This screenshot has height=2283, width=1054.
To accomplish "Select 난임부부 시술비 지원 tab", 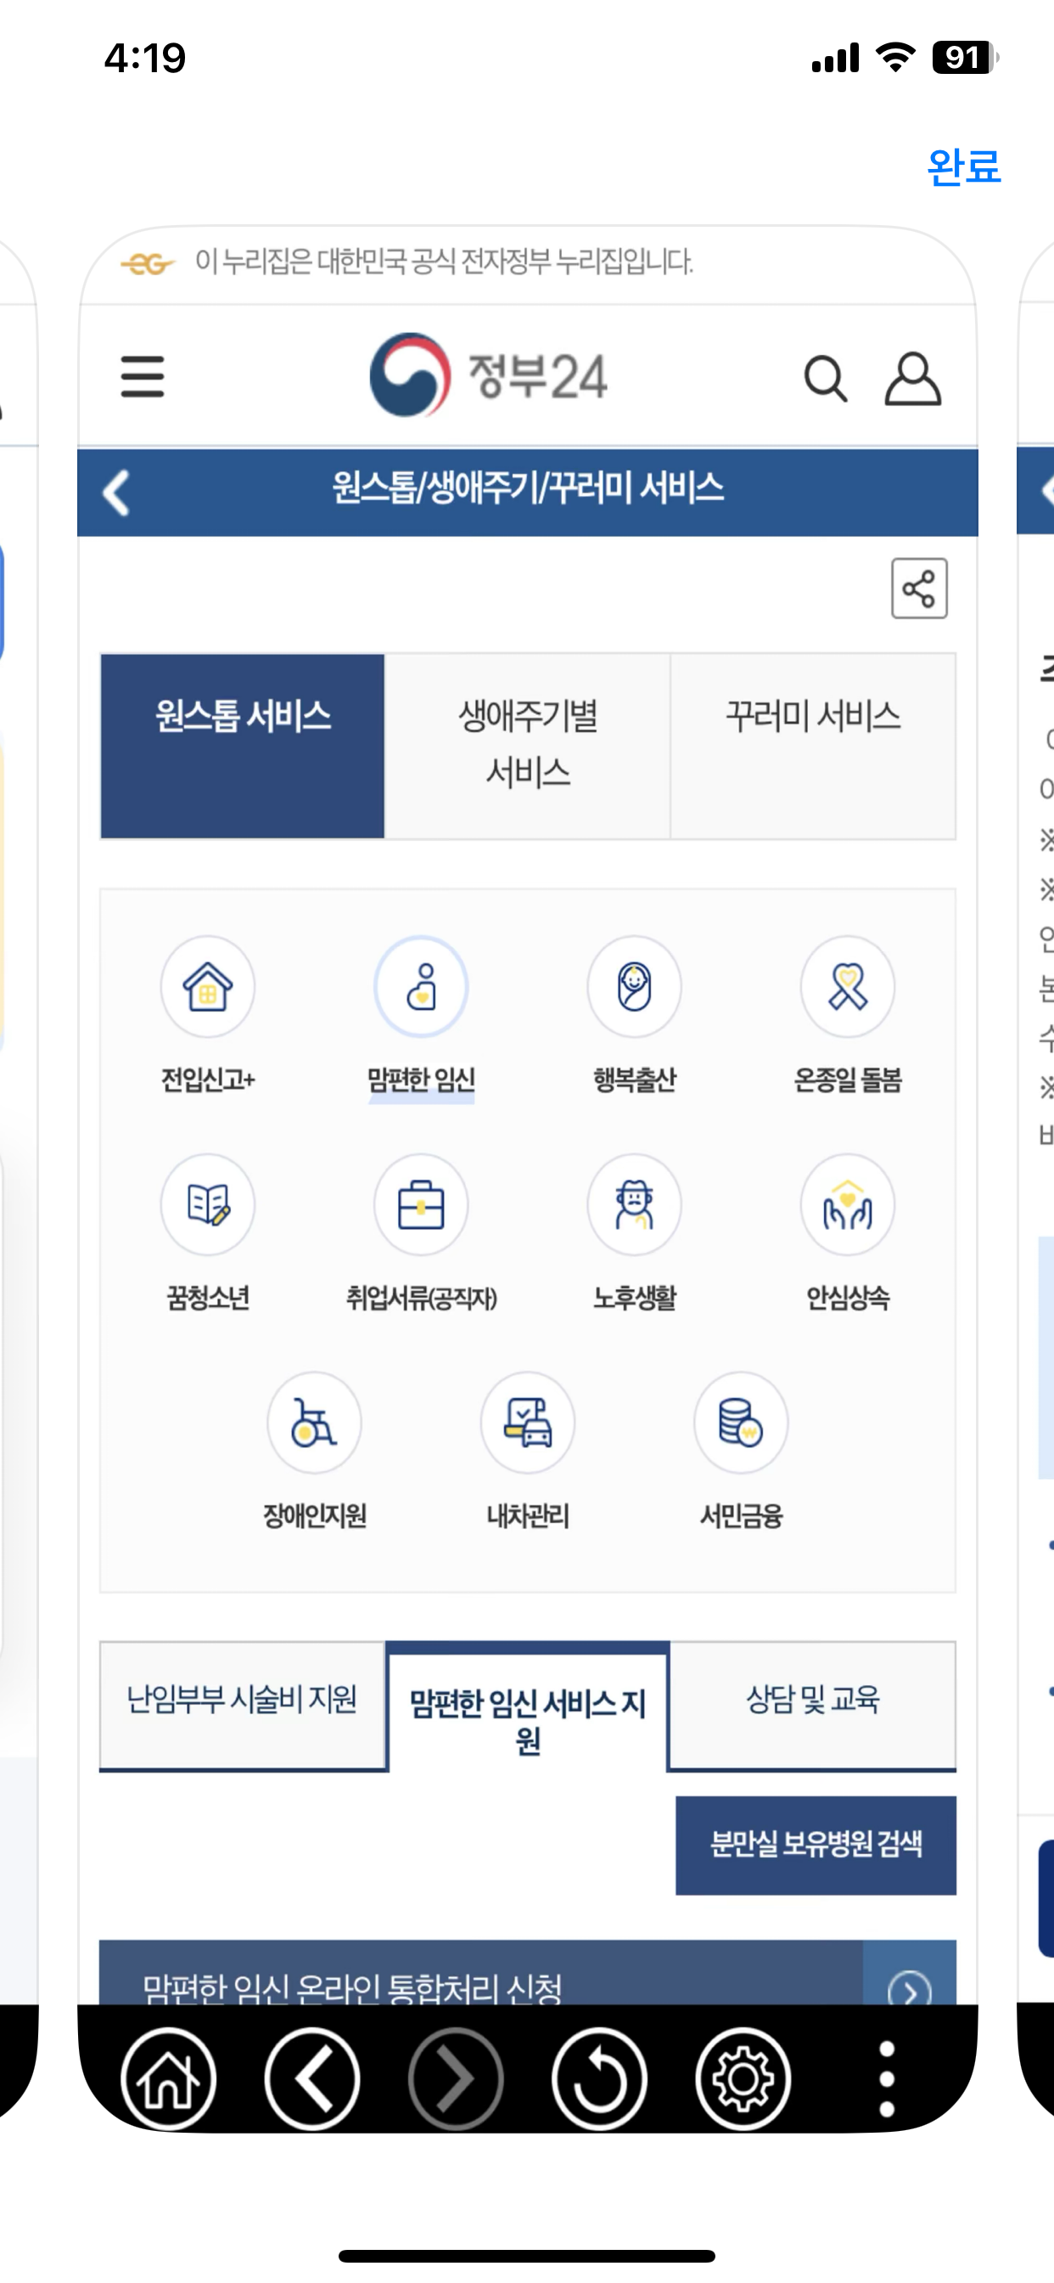I will coord(243,1705).
